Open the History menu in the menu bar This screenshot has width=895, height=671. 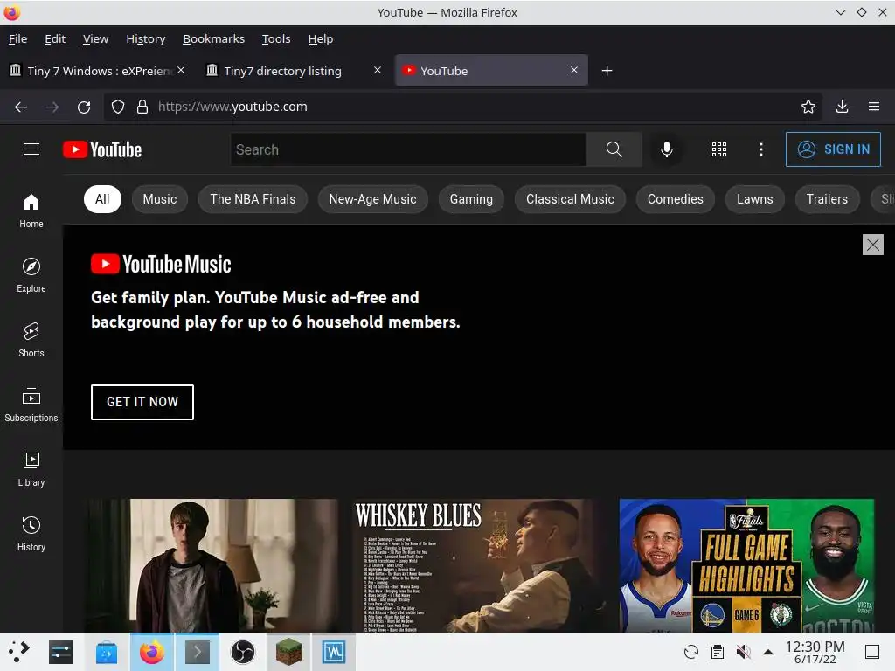146,38
